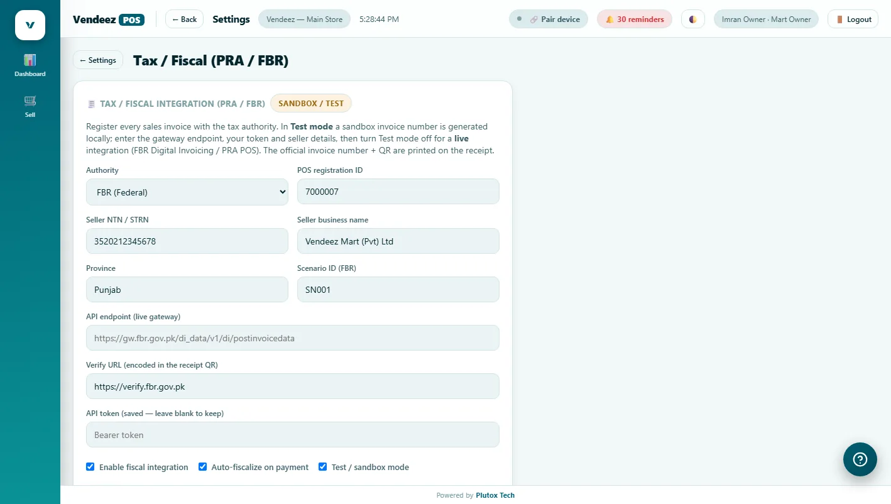
Task: Open the help question mark bubble
Action: [x=860, y=459]
